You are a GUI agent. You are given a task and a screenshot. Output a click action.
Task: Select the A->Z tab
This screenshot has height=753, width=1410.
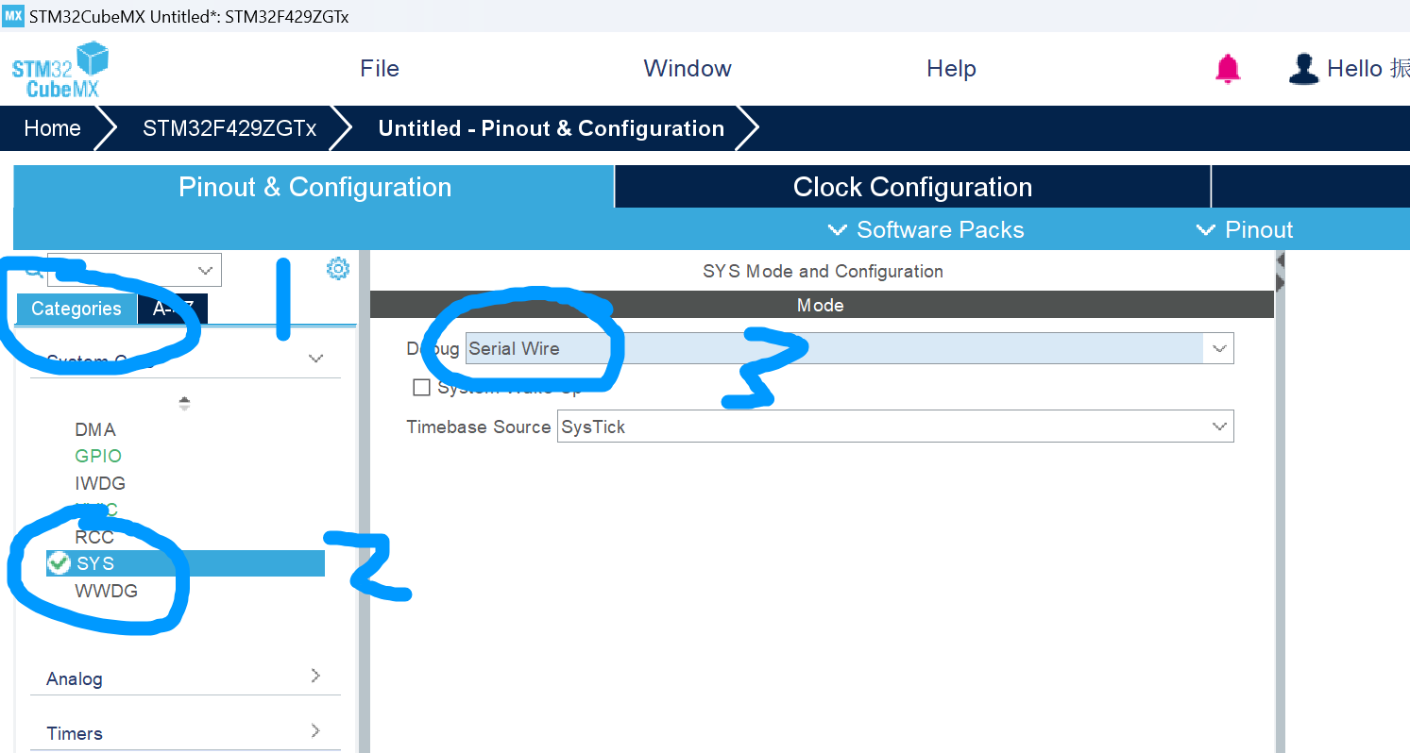(x=173, y=309)
